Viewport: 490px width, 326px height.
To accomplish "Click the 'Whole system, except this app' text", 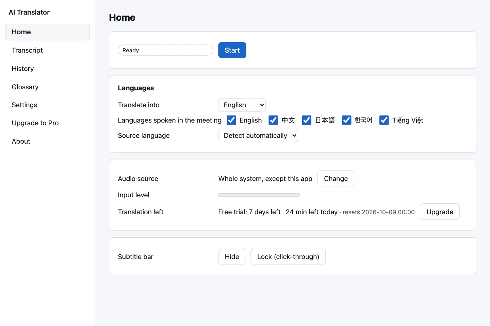I will pyautogui.click(x=265, y=179).
